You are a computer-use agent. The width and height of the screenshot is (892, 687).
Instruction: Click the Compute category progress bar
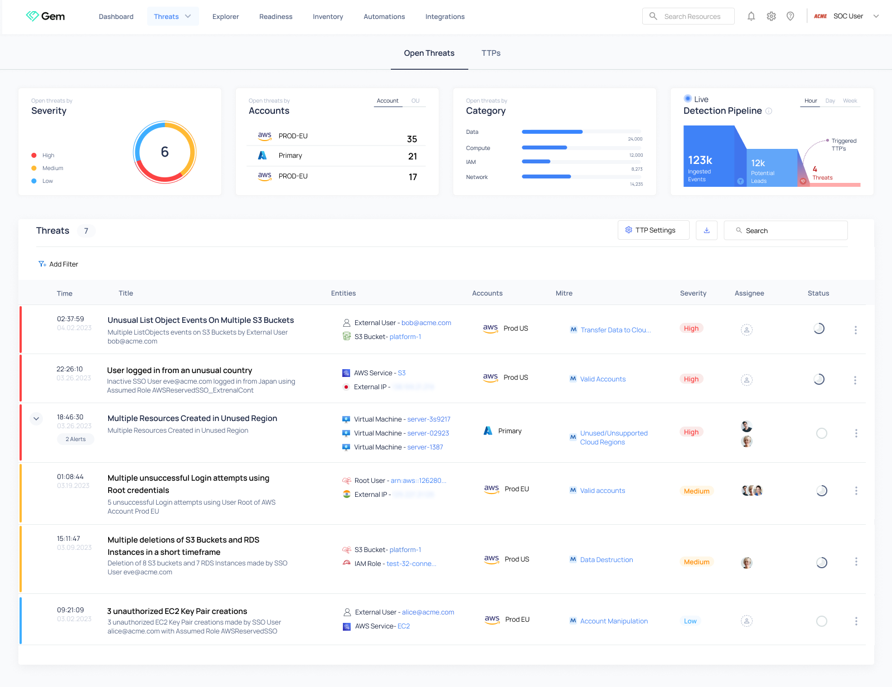pos(582,148)
